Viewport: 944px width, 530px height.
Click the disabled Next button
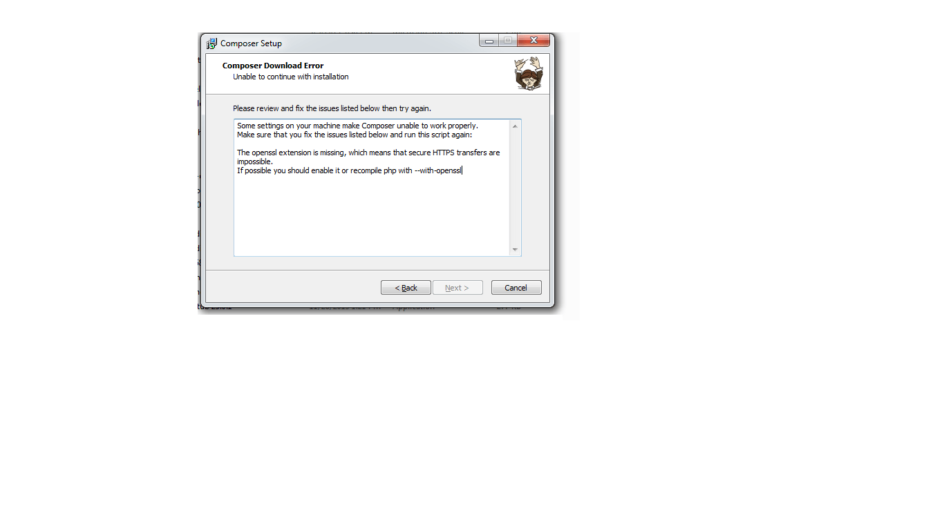[x=457, y=288]
